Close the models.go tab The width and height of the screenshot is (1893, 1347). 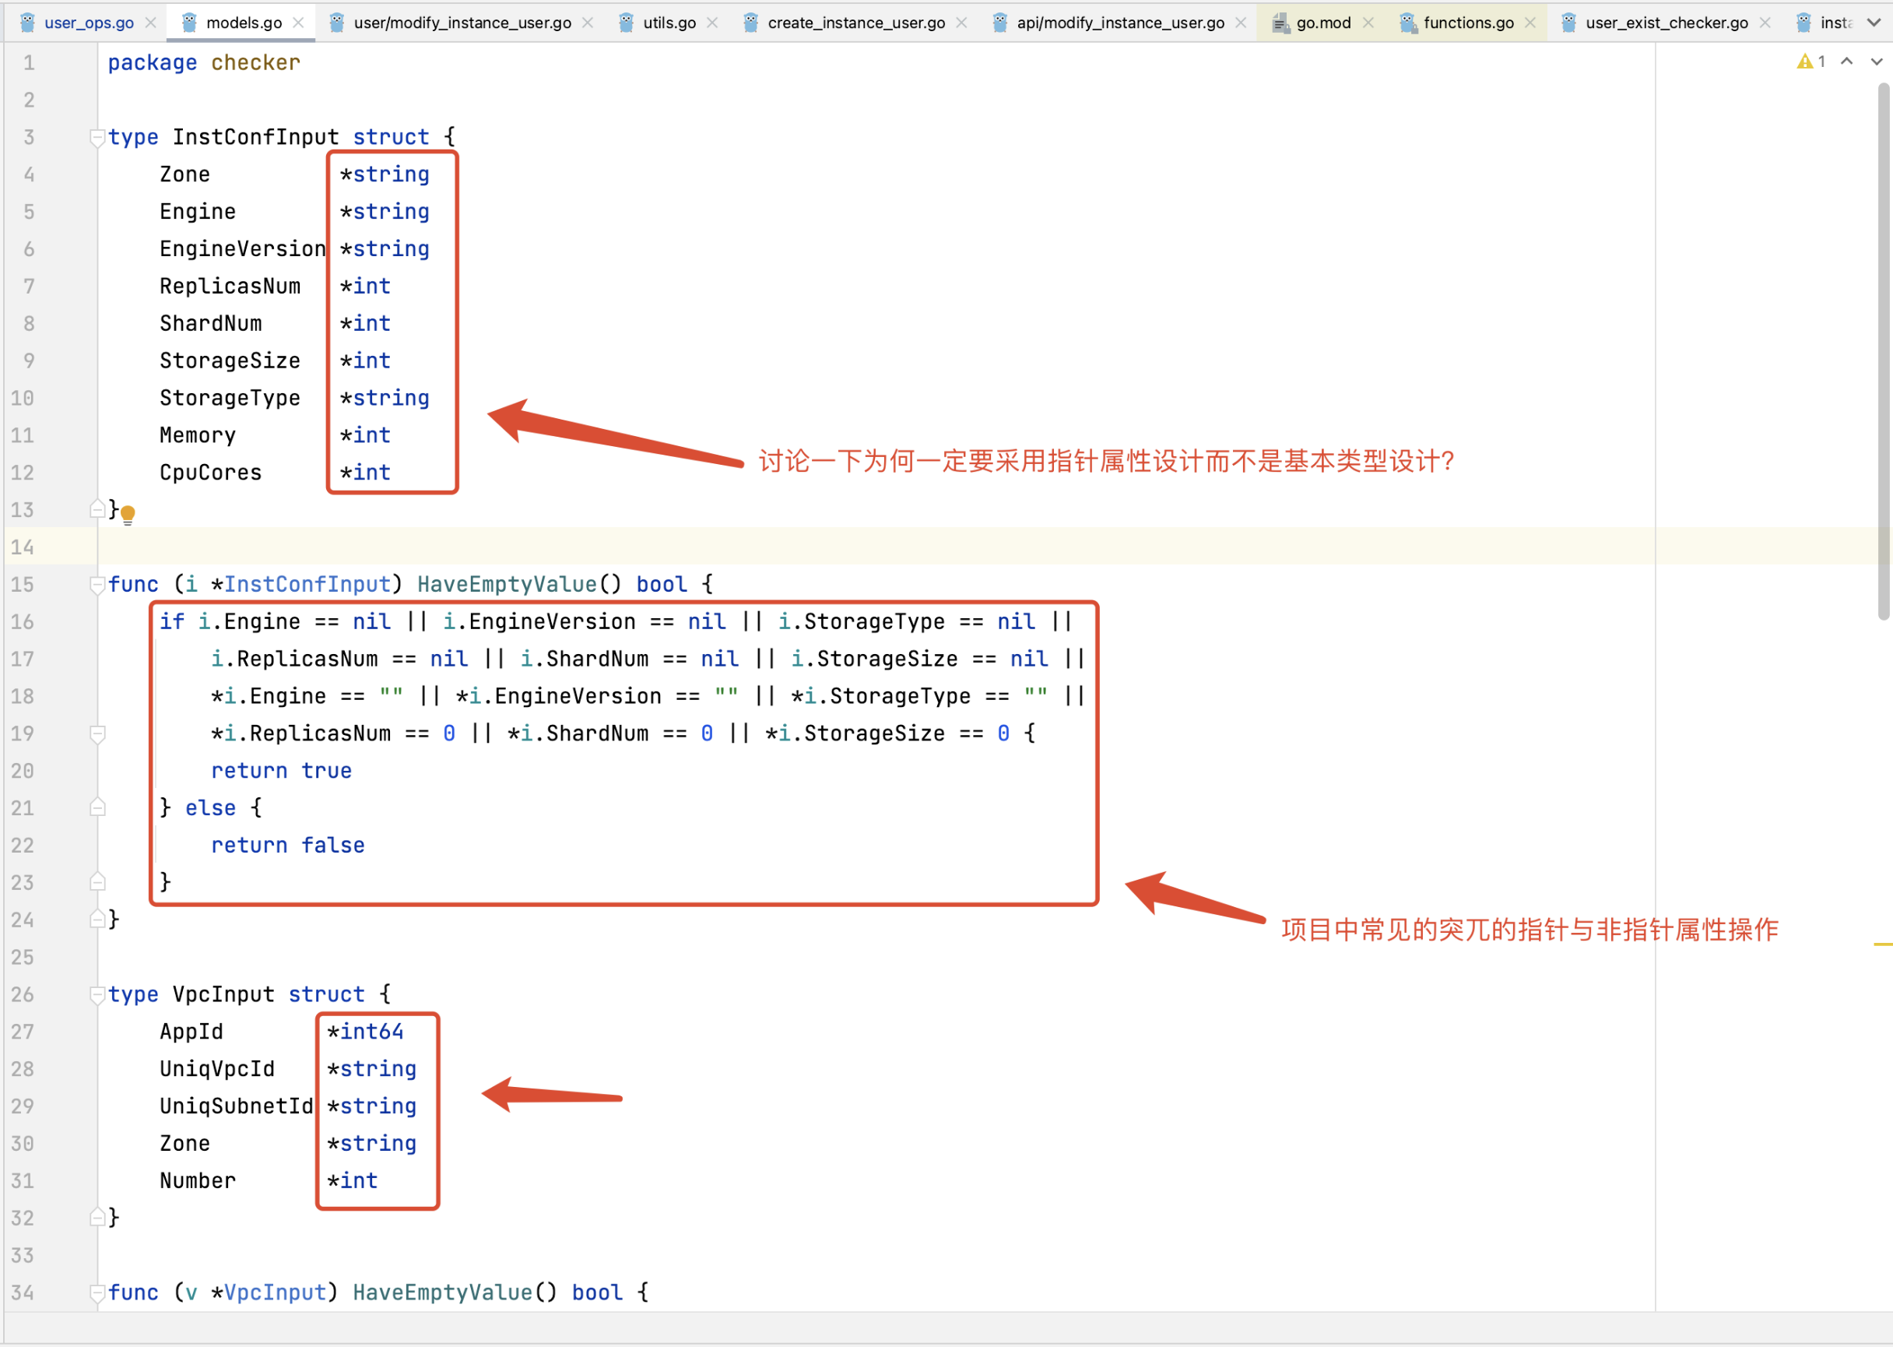tap(298, 23)
